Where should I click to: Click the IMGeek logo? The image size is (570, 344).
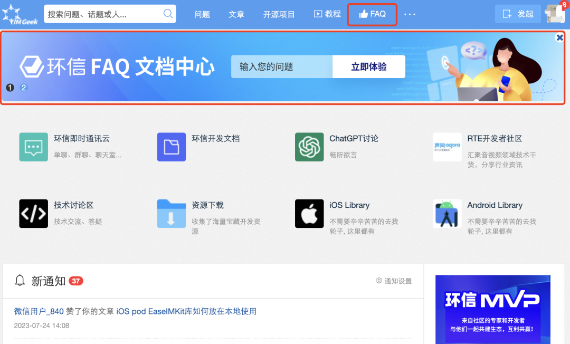pyautogui.click(x=20, y=15)
